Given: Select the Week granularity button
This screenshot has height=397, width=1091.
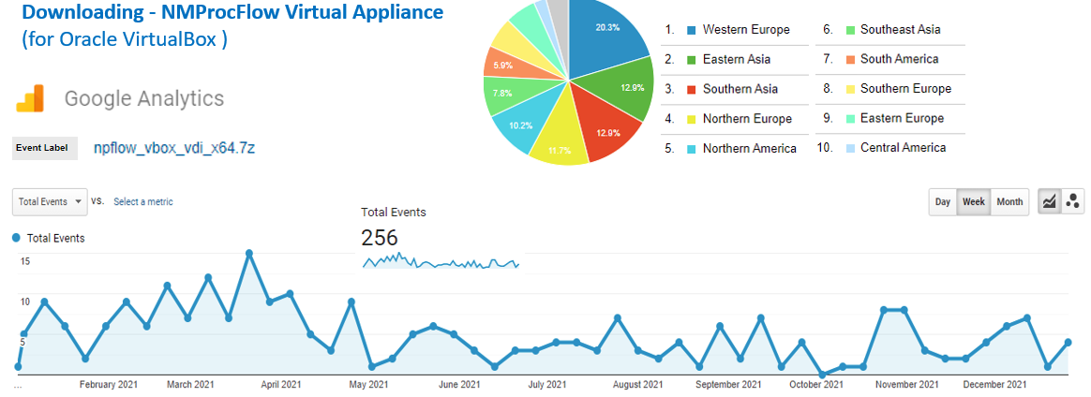Looking at the screenshot, I should pyautogui.click(x=974, y=201).
